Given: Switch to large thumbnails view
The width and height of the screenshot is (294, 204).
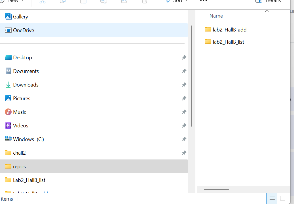Looking at the screenshot, I should [x=282, y=198].
